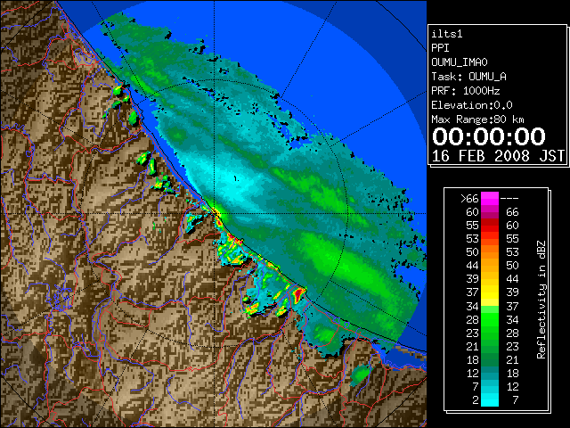The width and height of the screenshot is (570, 428).
Task: Select the 'Task: OUMU_A' line
Action: tap(469, 77)
